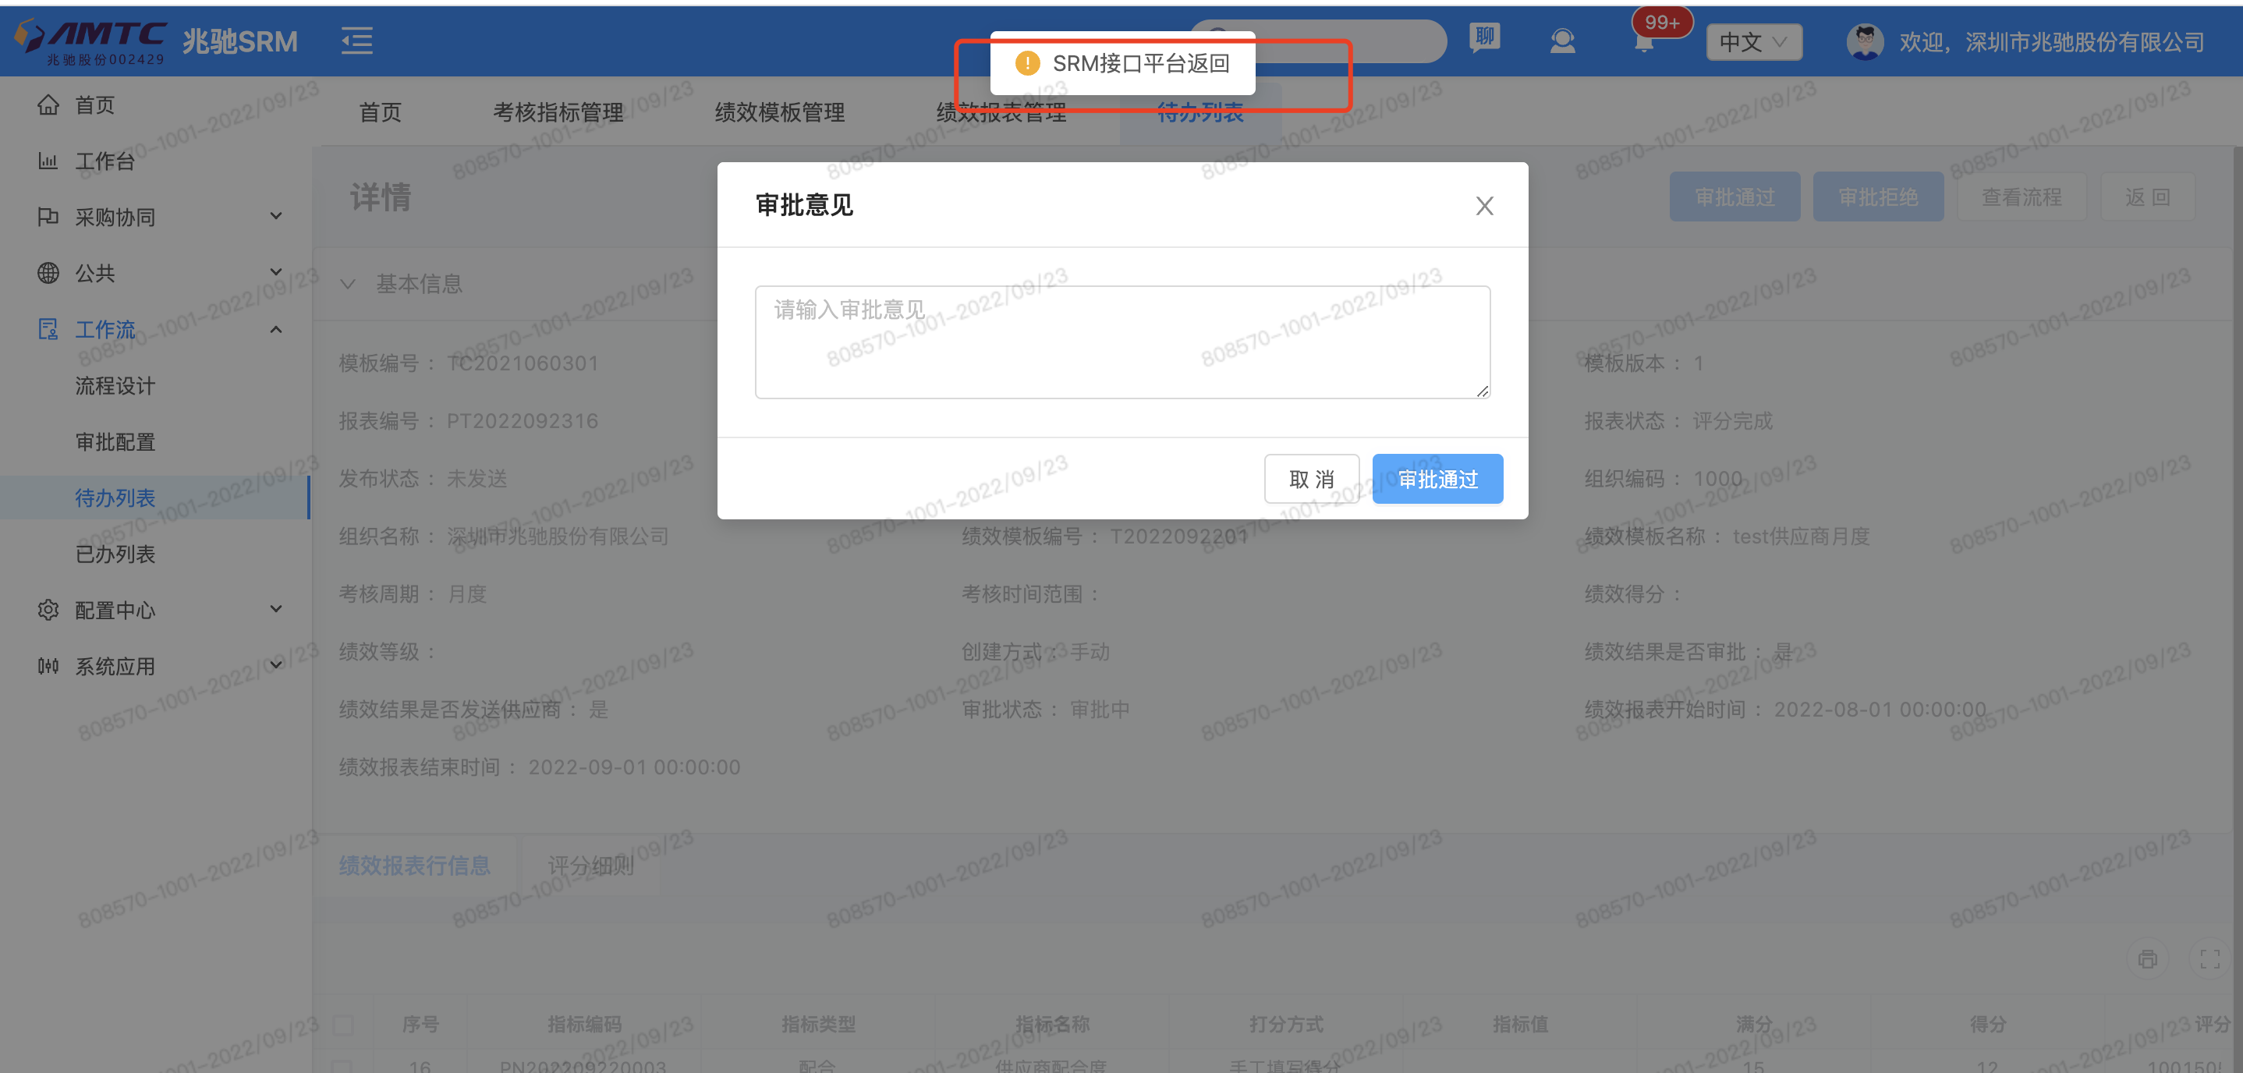Click the 公共 globe icon in sidebar
This screenshot has width=2243, height=1073.
[x=48, y=274]
